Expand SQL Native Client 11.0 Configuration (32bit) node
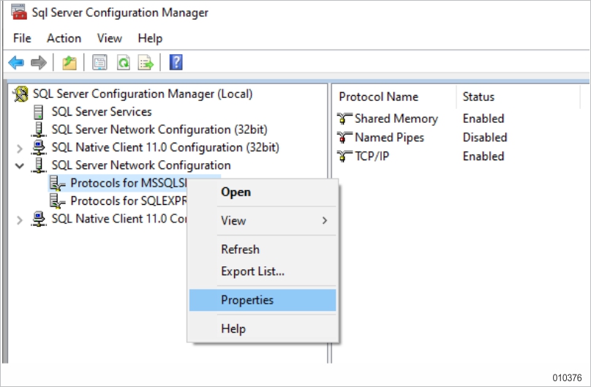This screenshot has width=591, height=387. pyautogui.click(x=20, y=149)
